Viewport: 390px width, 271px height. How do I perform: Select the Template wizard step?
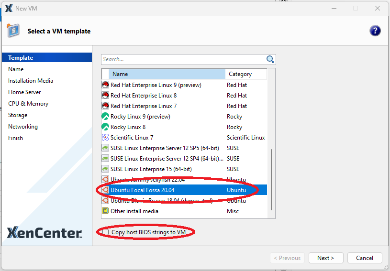47,58
